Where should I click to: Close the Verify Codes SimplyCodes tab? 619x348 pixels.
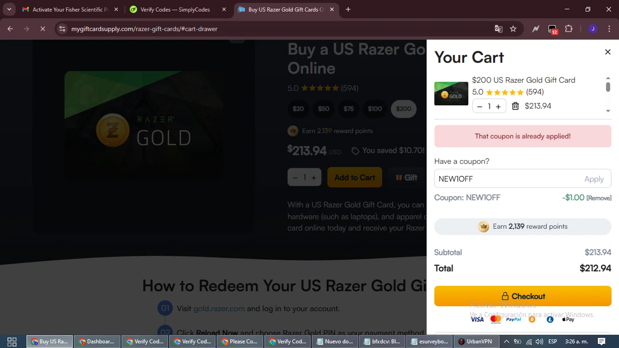(x=224, y=9)
